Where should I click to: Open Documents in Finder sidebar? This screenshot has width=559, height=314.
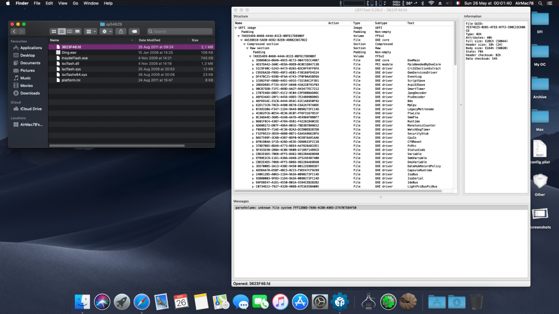(x=27, y=63)
